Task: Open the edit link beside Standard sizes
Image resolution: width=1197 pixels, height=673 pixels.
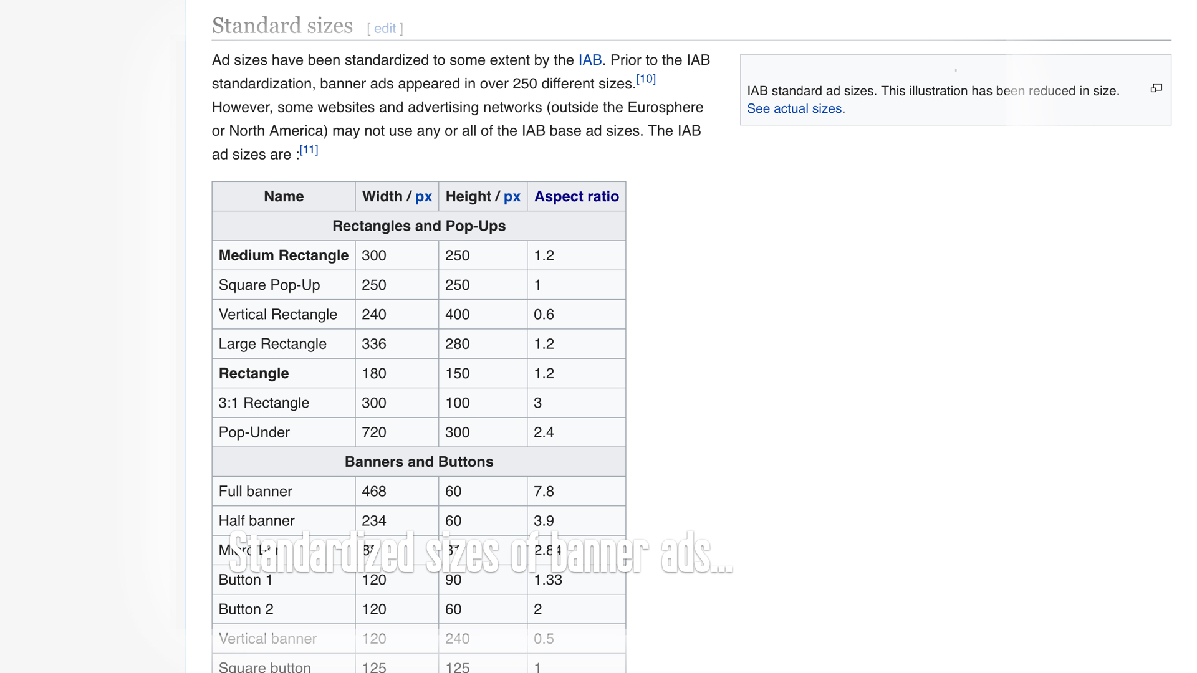Action: click(x=385, y=29)
